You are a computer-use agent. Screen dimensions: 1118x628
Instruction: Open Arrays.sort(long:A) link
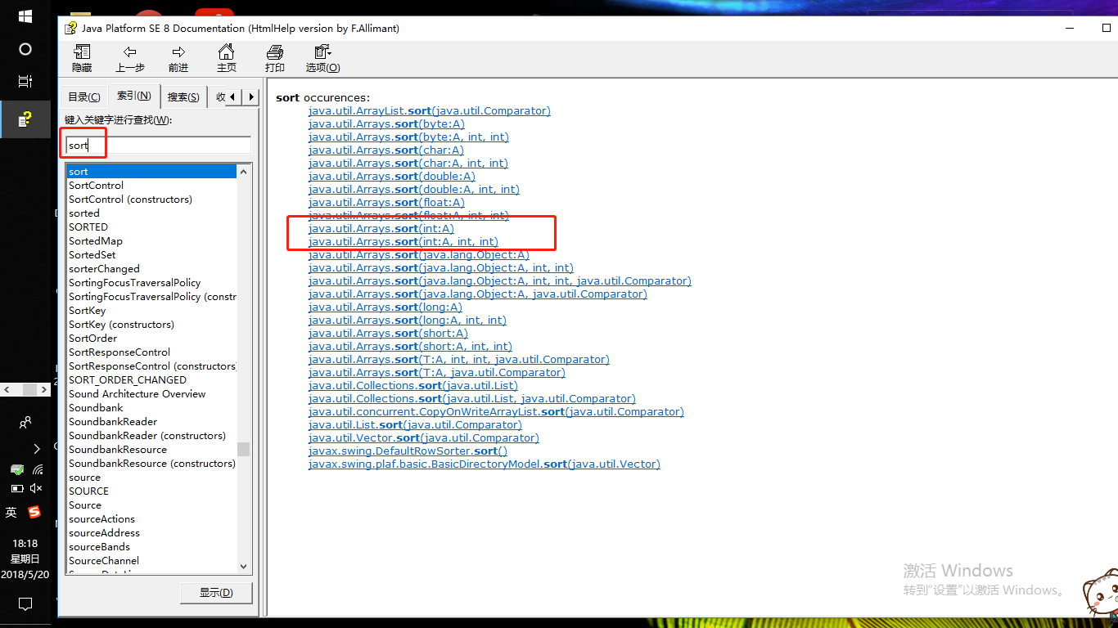tap(385, 307)
